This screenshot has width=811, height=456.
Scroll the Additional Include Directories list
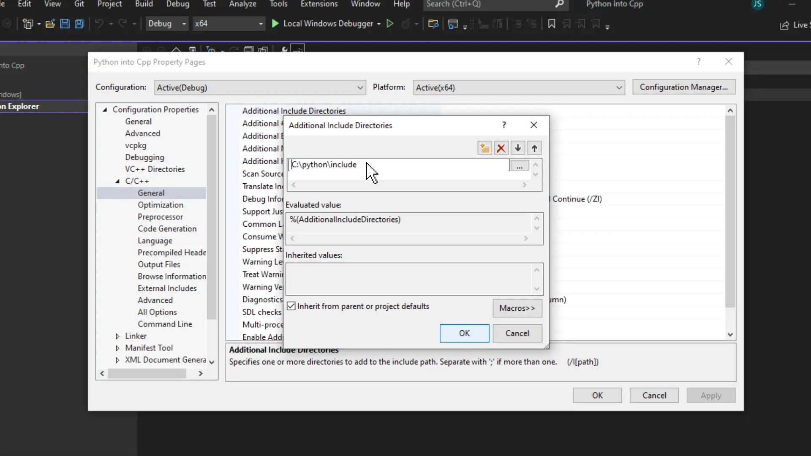pyautogui.click(x=537, y=171)
